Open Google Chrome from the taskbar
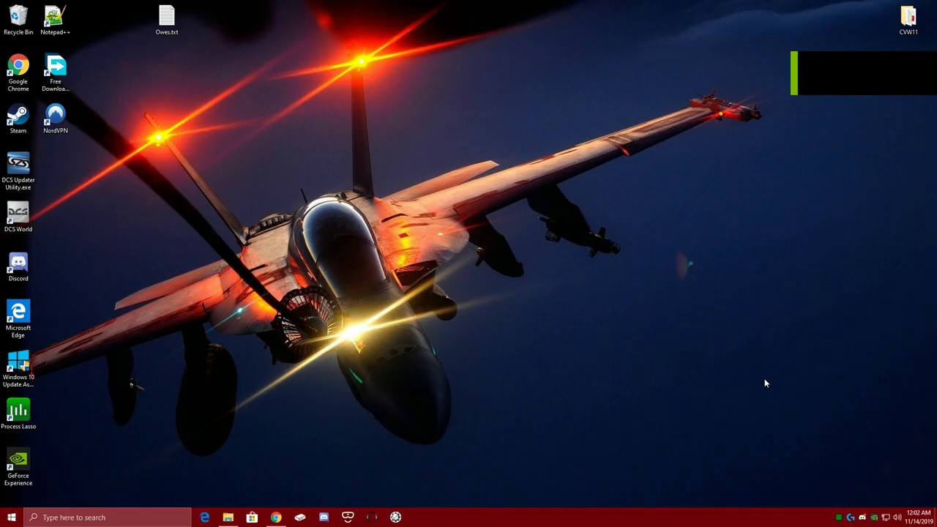 [x=276, y=517]
